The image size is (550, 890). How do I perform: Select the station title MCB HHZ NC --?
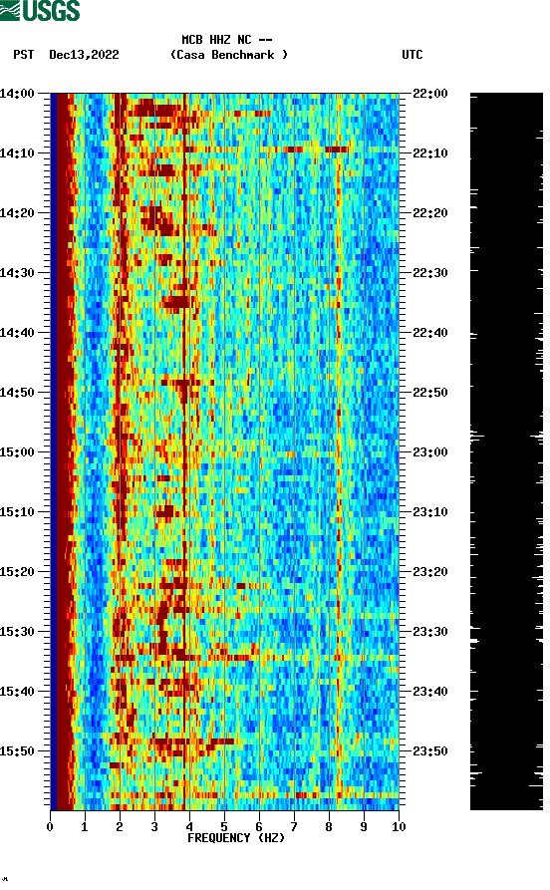click(227, 40)
